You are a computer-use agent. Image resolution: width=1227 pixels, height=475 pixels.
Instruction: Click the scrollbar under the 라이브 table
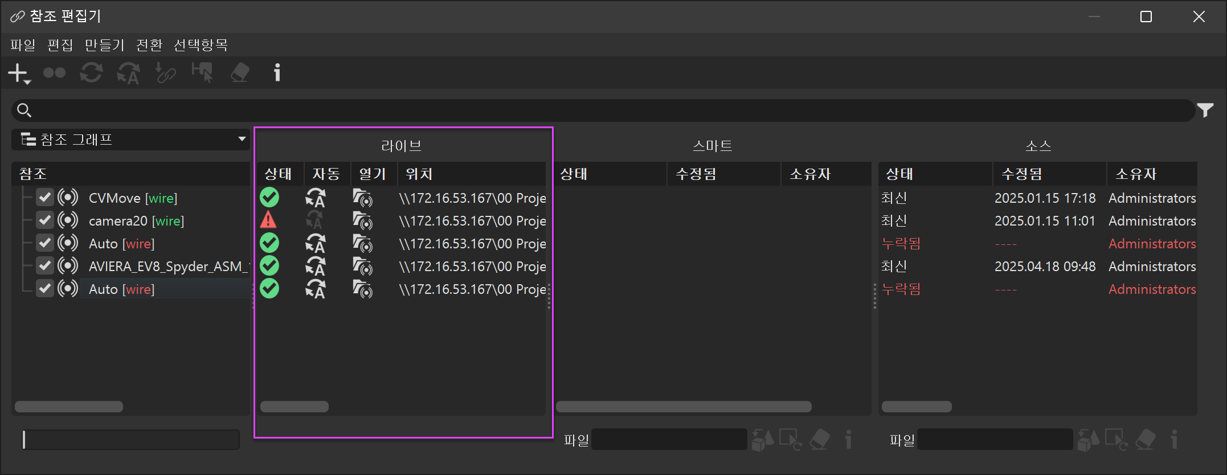coord(295,407)
